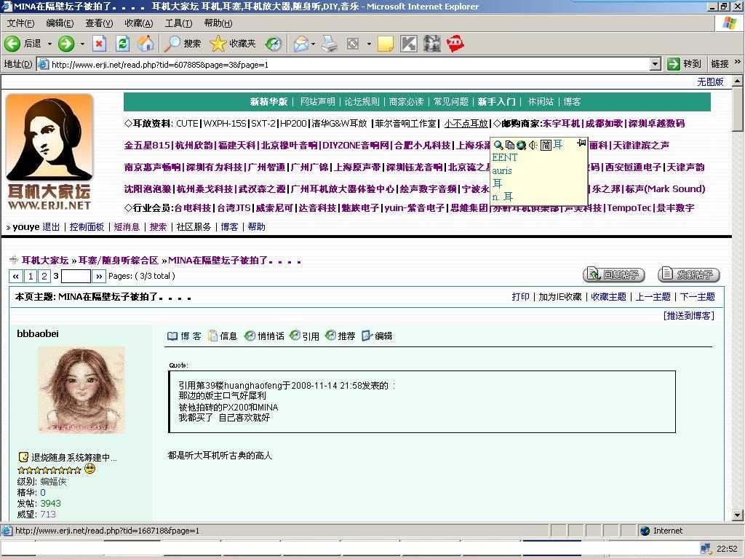
Task: Jump to last page with » button
Action: tap(99, 276)
